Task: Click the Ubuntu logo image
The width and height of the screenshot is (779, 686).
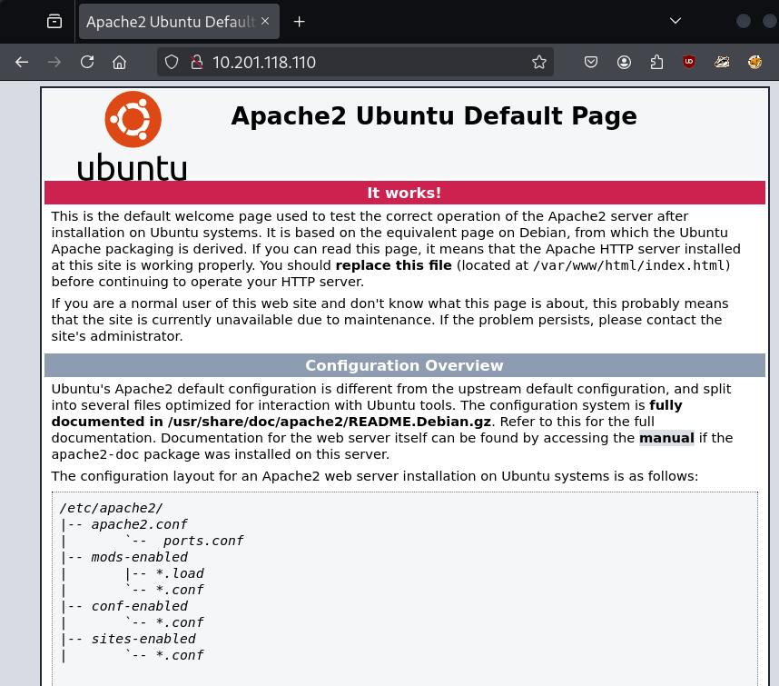Action: coord(133,135)
